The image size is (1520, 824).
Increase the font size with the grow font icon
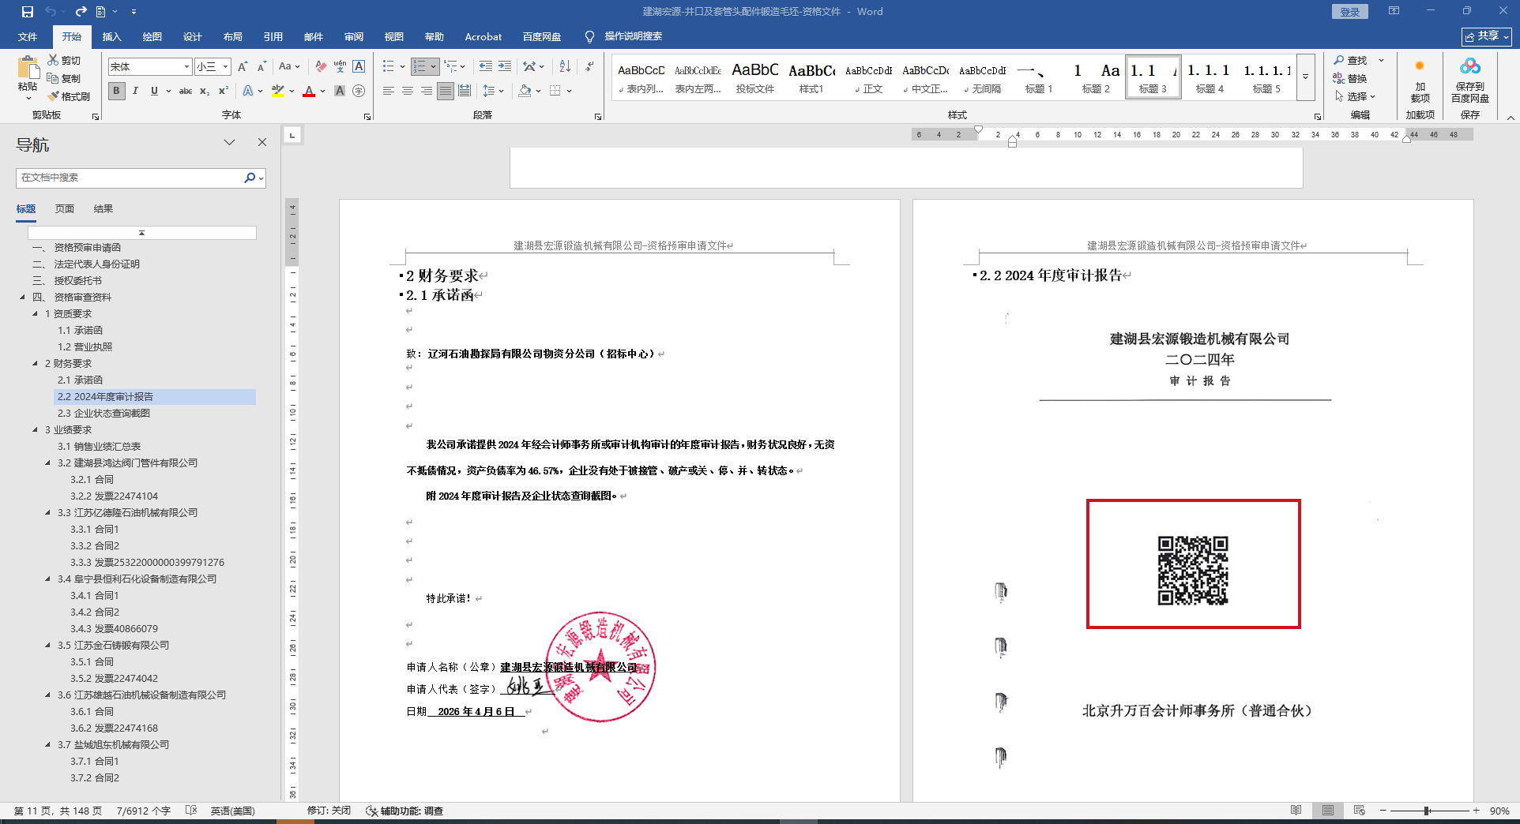coord(243,67)
